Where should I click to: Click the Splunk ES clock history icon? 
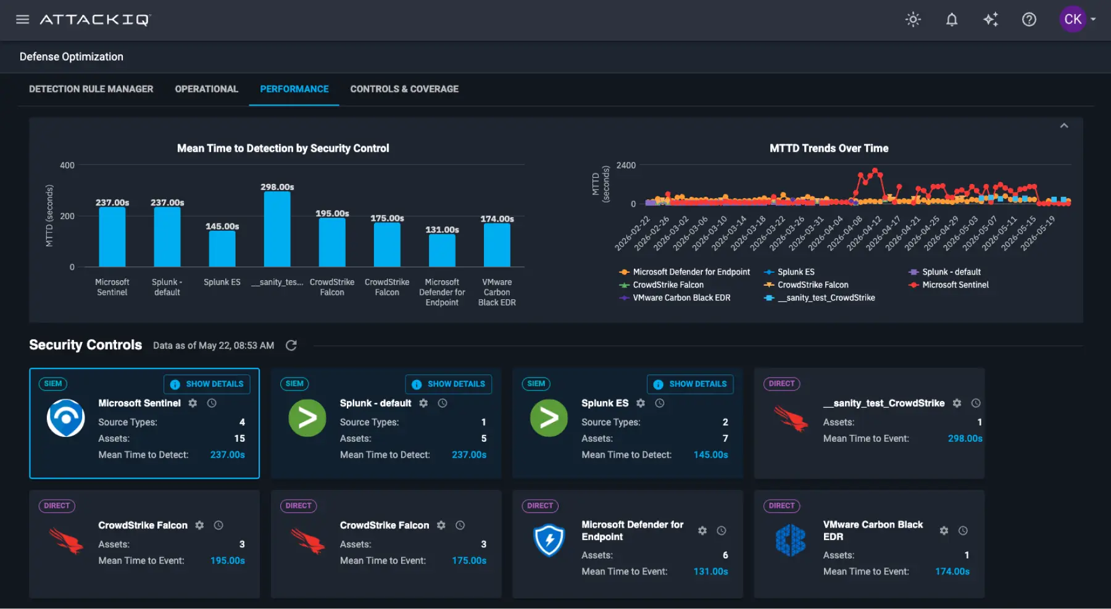659,403
